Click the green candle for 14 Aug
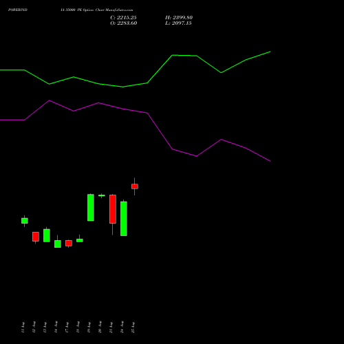 [58, 244]
